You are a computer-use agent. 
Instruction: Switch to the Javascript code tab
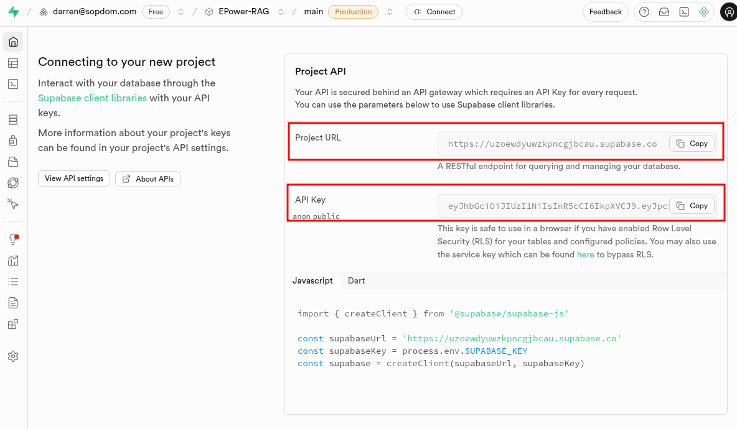pyautogui.click(x=312, y=280)
